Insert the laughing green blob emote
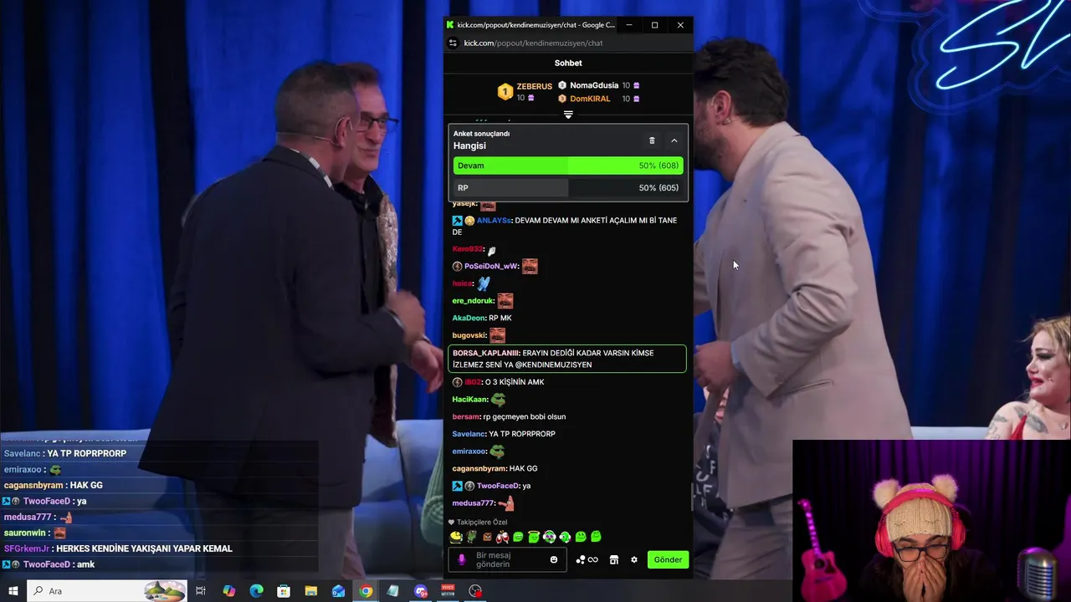The width and height of the screenshot is (1071, 602). coord(518,537)
